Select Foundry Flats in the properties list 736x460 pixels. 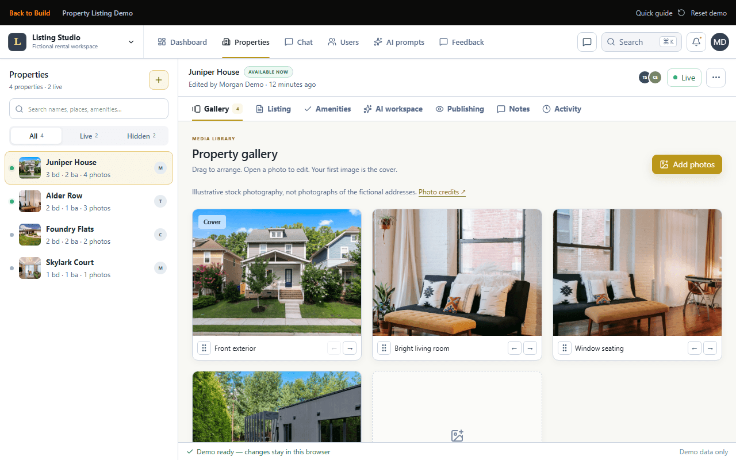[x=89, y=235]
